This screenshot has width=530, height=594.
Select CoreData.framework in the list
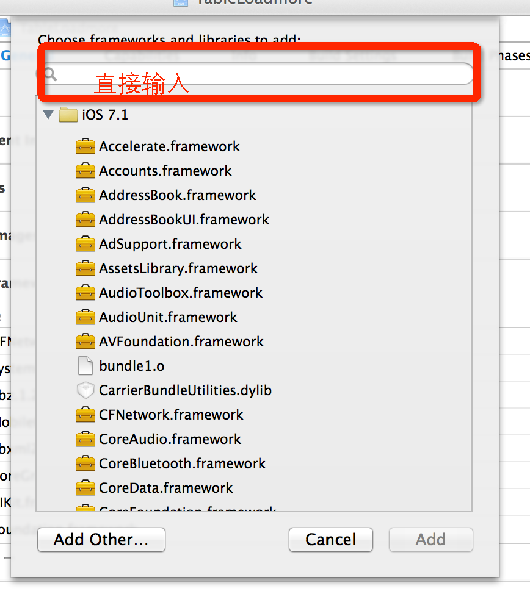(x=166, y=488)
